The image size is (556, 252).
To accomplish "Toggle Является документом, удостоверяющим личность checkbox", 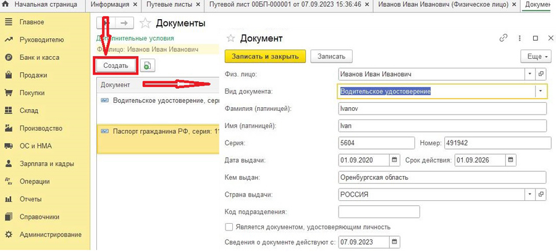I will coord(229,227).
